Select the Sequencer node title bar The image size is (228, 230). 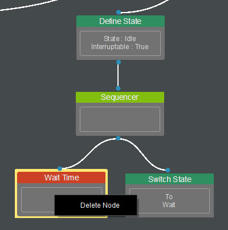click(120, 97)
